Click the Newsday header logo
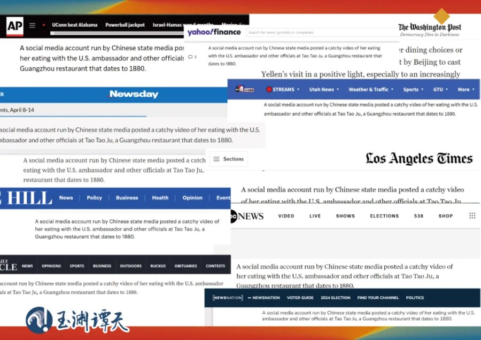The image size is (481, 340). [134, 94]
